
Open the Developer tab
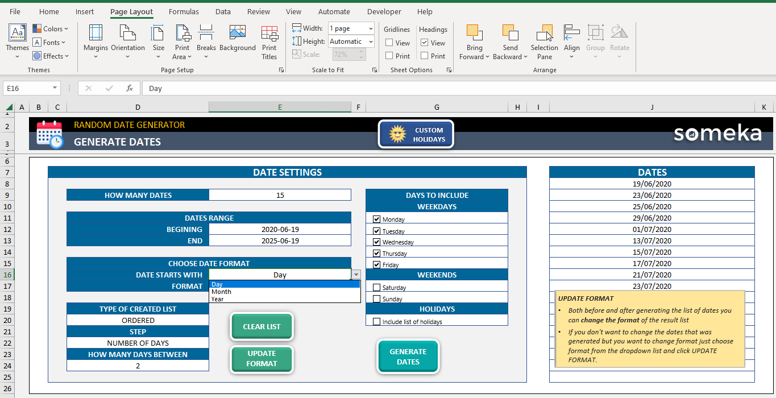384,11
